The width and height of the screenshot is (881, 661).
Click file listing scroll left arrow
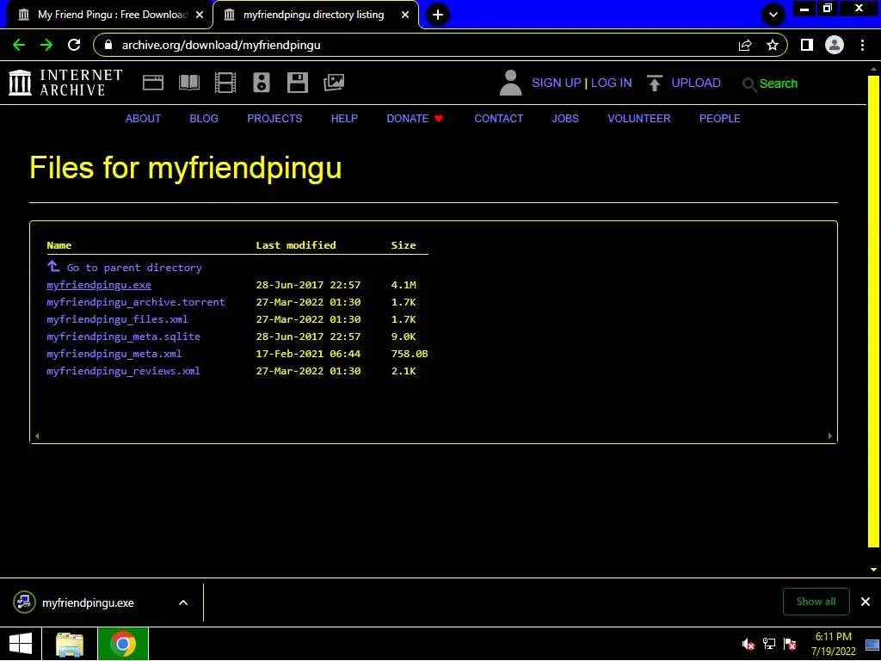click(37, 436)
